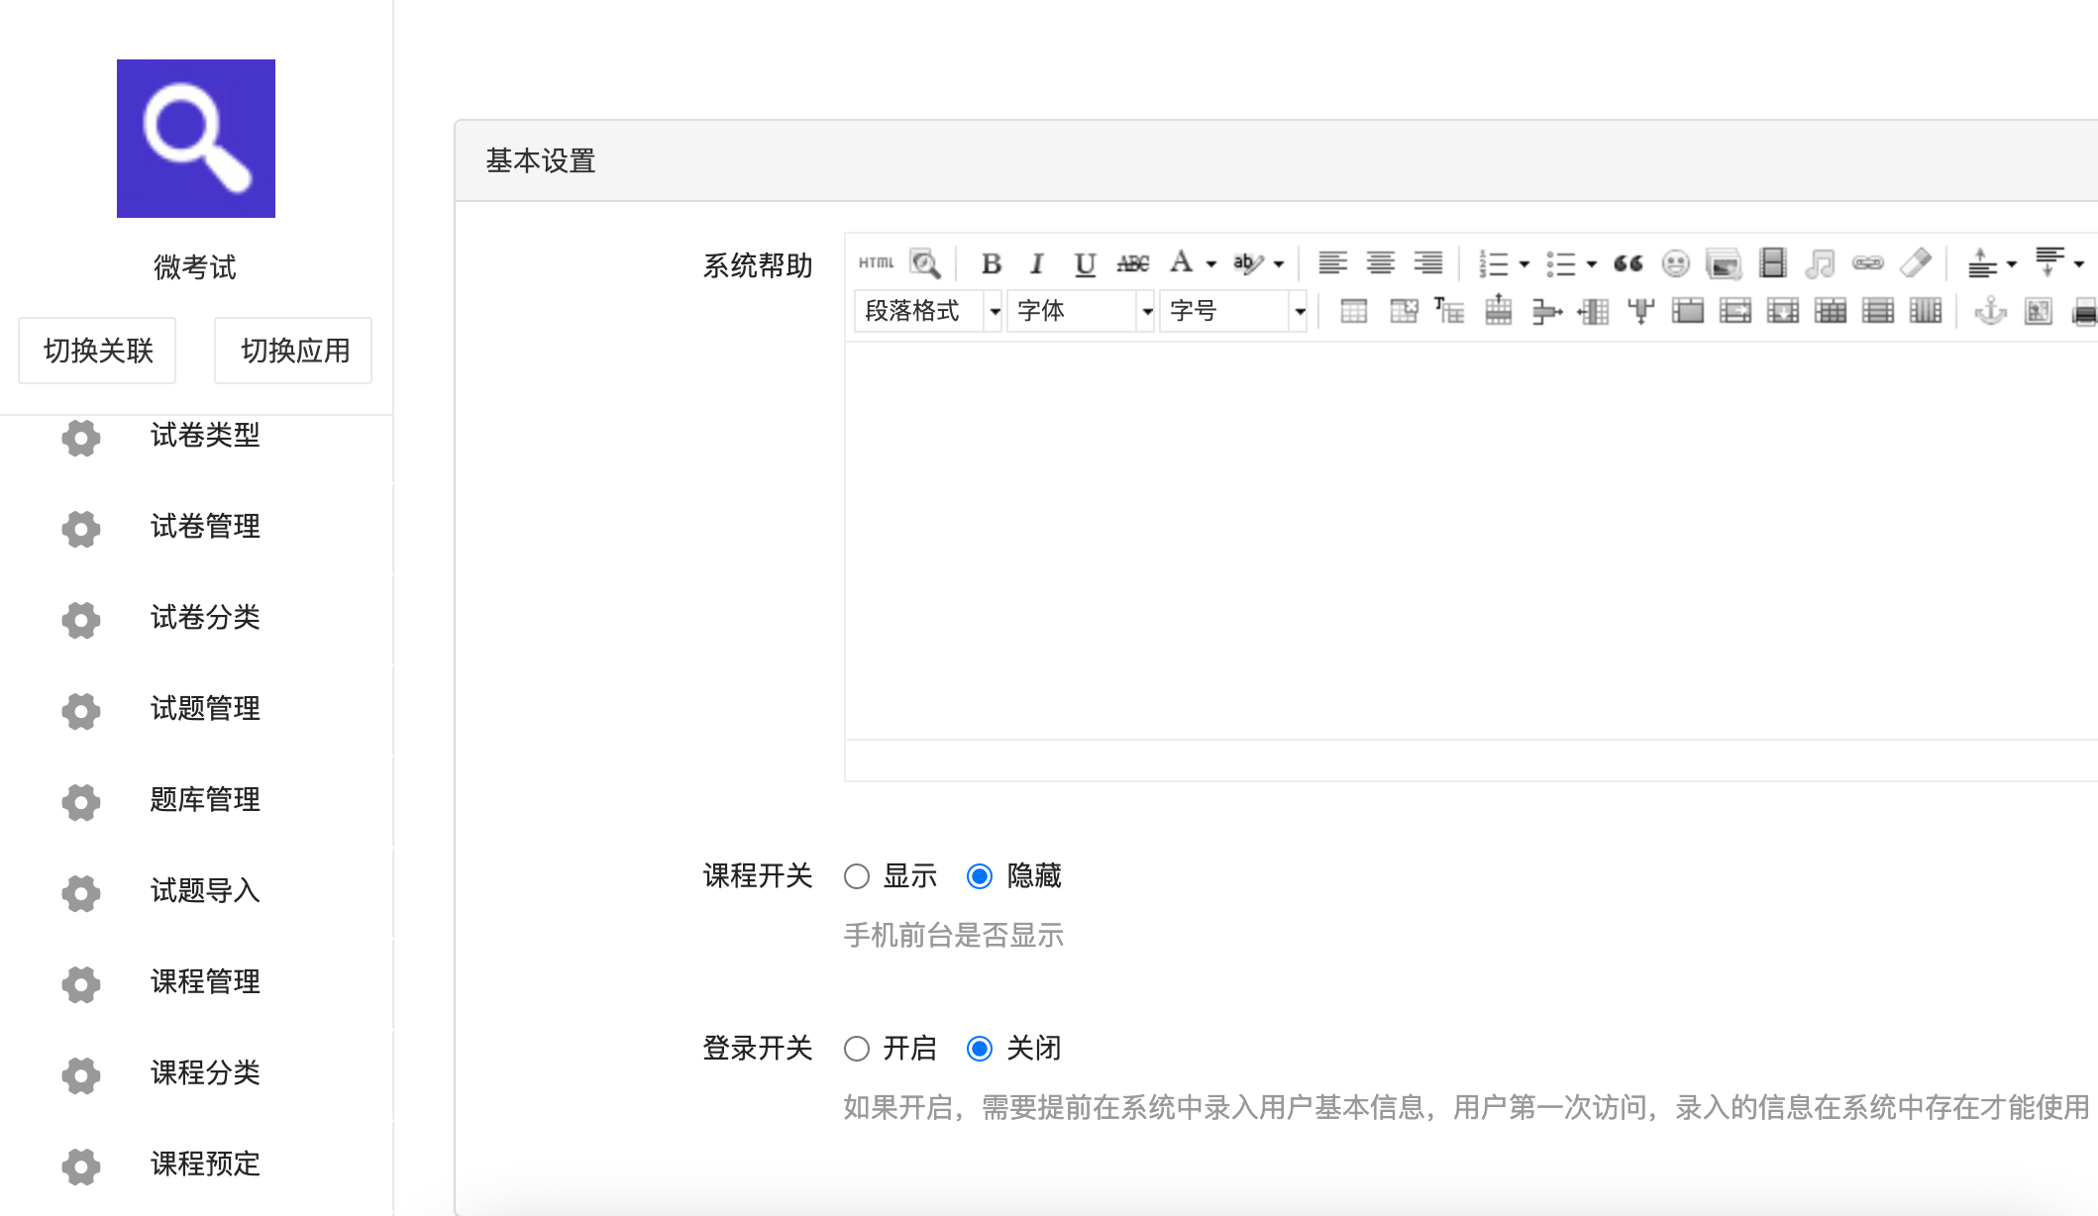Insert an anchor via the anchor icon
This screenshot has width=2098, height=1216.
coord(1990,311)
